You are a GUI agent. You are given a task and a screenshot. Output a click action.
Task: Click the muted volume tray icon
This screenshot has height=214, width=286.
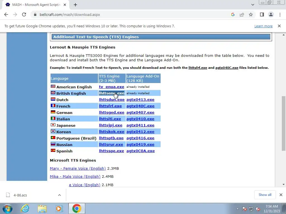(258, 209)
